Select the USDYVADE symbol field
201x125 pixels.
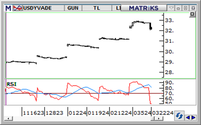tap(43, 8)
